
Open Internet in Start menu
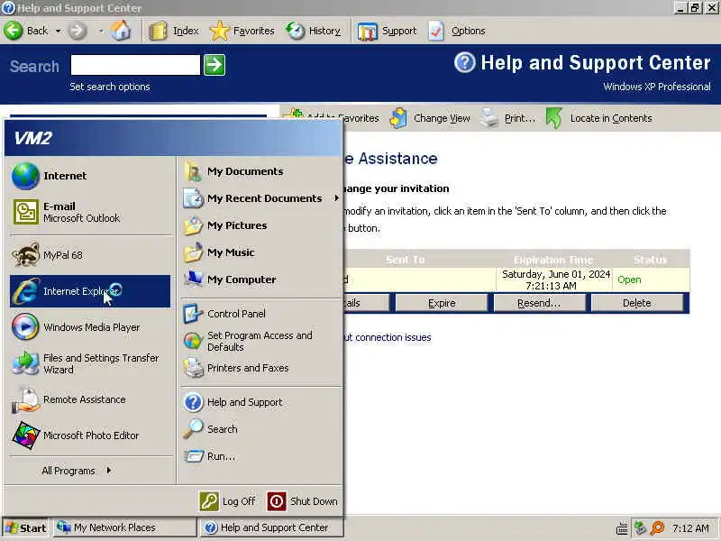pos(90,176)
